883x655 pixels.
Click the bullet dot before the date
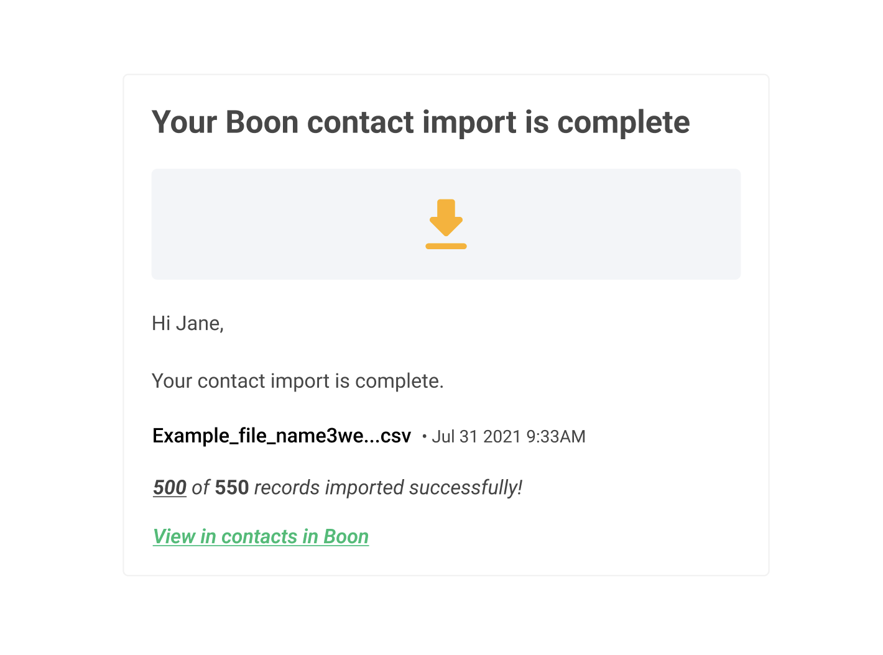424,437
